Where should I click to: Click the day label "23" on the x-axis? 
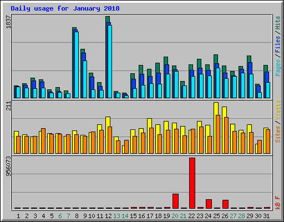point(200,216)
